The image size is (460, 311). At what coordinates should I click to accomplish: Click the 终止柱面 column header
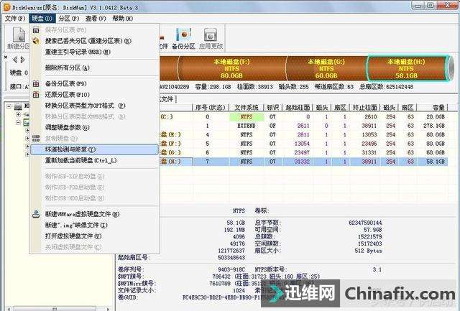[364, 108]
